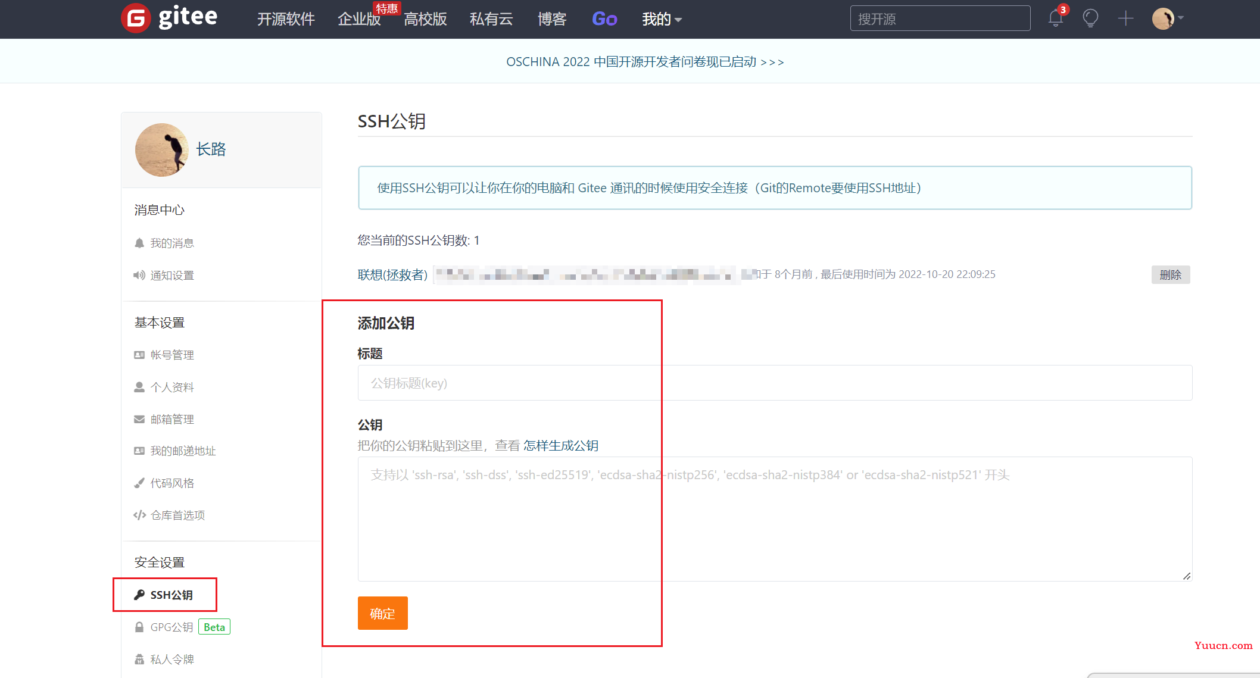Open 邮箱管理 settings
This screenshot has height=678, width=1260.
172,419
